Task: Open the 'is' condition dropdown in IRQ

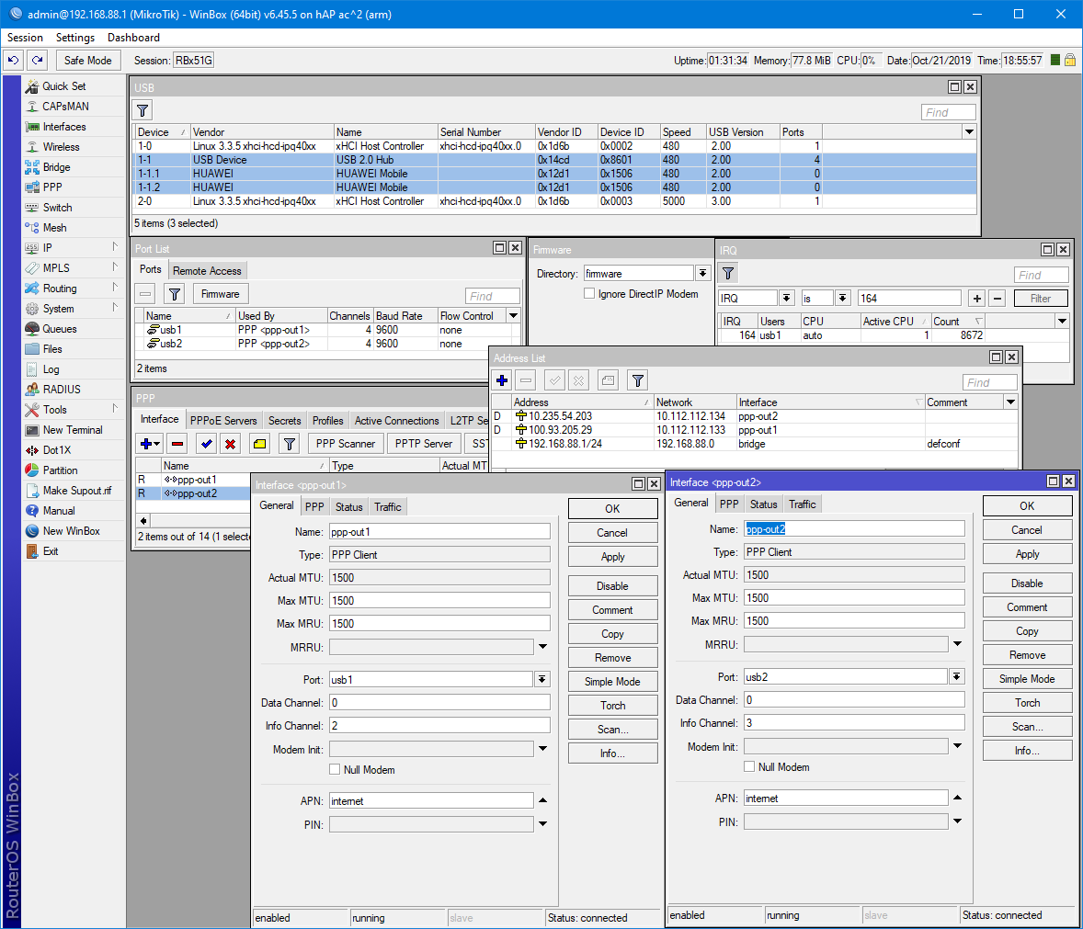Action: pos(843,298)
